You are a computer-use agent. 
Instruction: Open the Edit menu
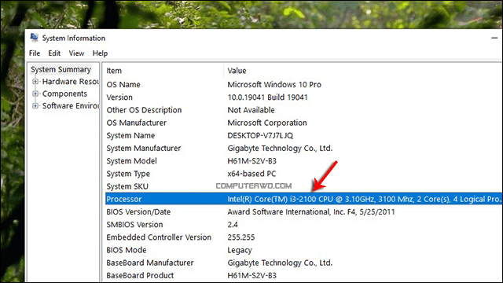click(54, 53)
